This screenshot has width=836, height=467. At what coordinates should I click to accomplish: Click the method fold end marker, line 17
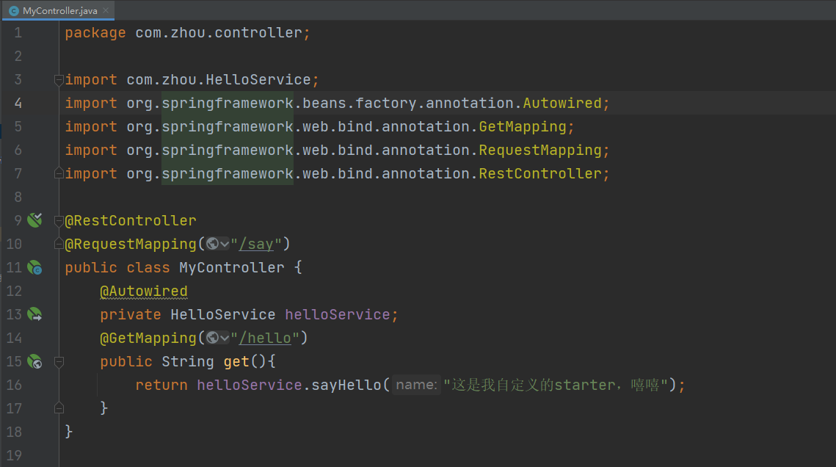click(59, 408)
